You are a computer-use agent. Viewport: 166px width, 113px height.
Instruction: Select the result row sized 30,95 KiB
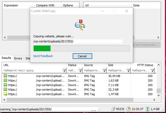pos(78,76)
